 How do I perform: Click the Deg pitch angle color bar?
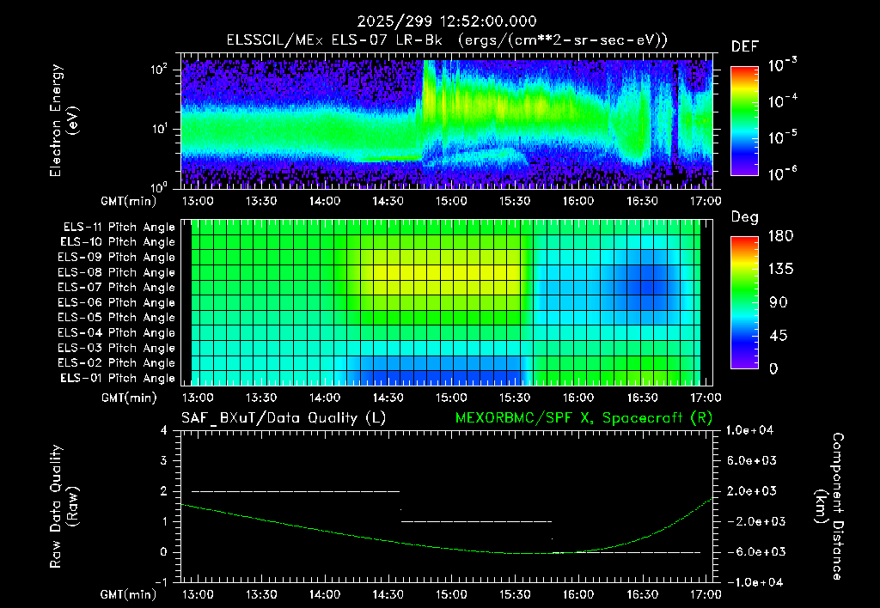point(744,302)
